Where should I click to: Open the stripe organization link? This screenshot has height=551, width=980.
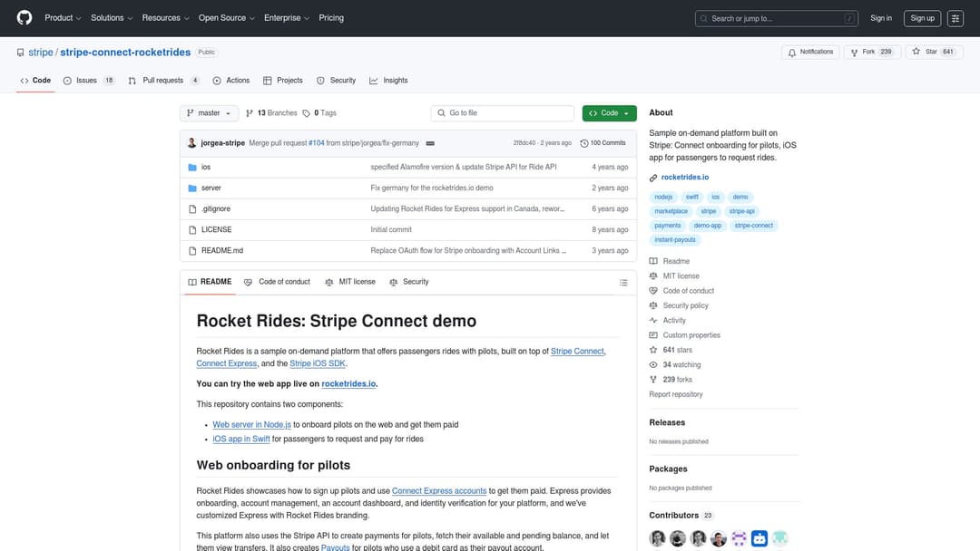(x=41, y=53)
